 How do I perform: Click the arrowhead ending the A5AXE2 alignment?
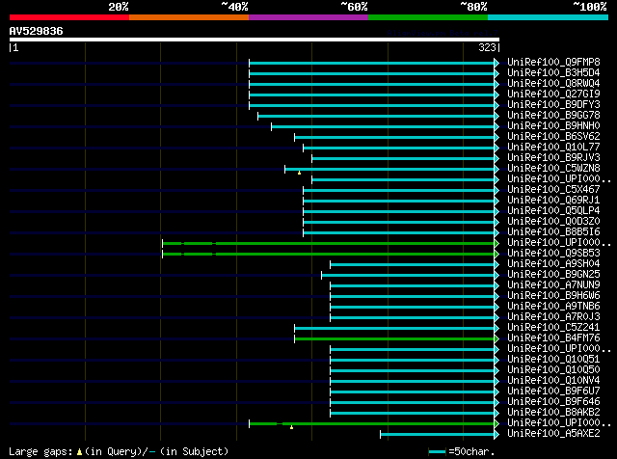click(x=497, y=435)
